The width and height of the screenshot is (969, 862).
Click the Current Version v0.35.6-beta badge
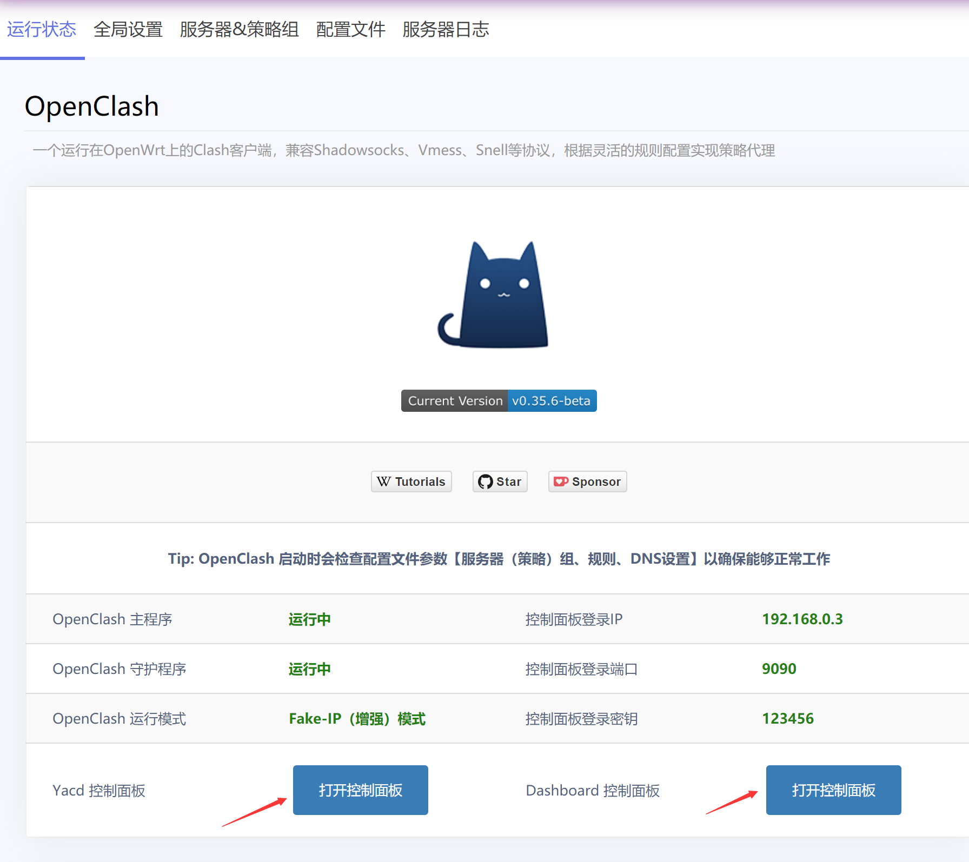499,400
